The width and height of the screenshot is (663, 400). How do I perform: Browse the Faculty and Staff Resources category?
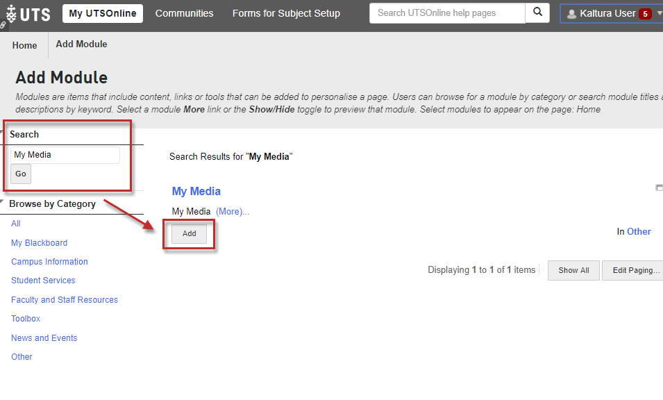point(65,300)
